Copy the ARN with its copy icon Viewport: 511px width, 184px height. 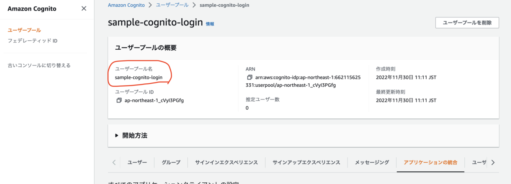(x=250, y=78)
